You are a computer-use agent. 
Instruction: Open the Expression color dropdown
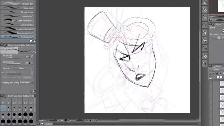tap(218, 37)
